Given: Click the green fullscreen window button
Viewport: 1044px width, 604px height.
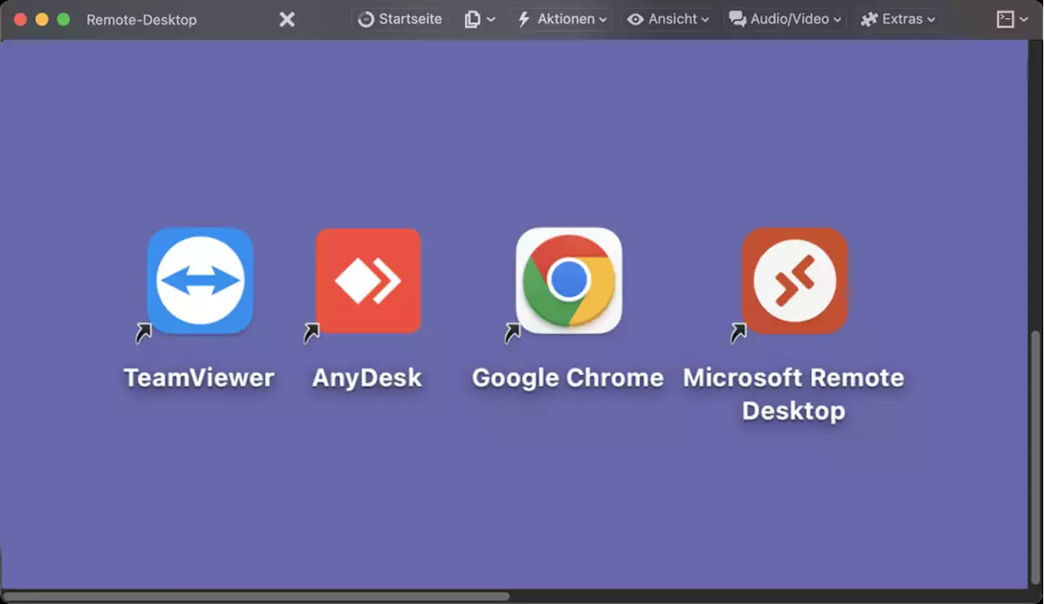Looking at the screenshot, I should [64, 19].
